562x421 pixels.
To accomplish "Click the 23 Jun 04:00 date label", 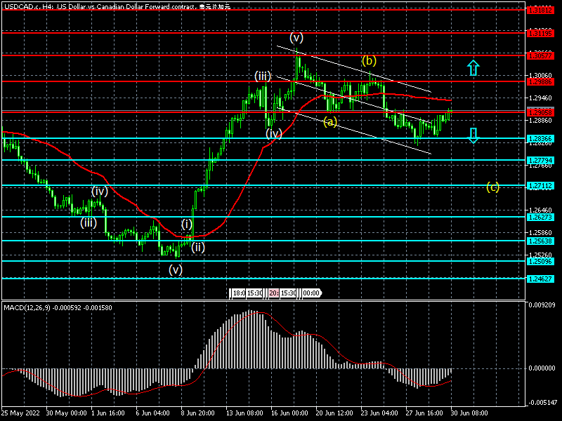I will pyautogui.click(x=379, y=413).
